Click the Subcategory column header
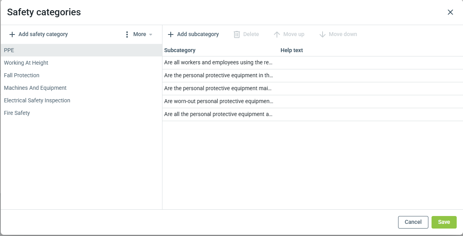The width and height of the screenshot is (463, 236). tap(180, 50)
